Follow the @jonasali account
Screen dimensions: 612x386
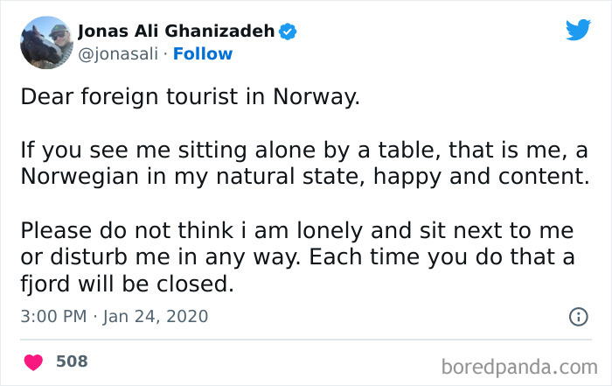point(203,54)
